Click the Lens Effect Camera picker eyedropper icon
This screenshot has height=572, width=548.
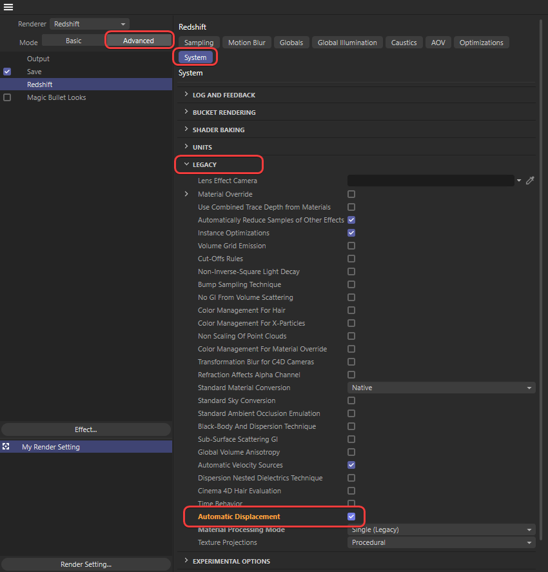(530, 181)
